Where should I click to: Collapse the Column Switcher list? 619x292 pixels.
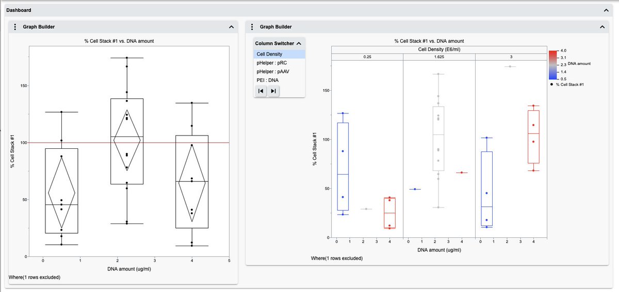click(x=299, y=44)
